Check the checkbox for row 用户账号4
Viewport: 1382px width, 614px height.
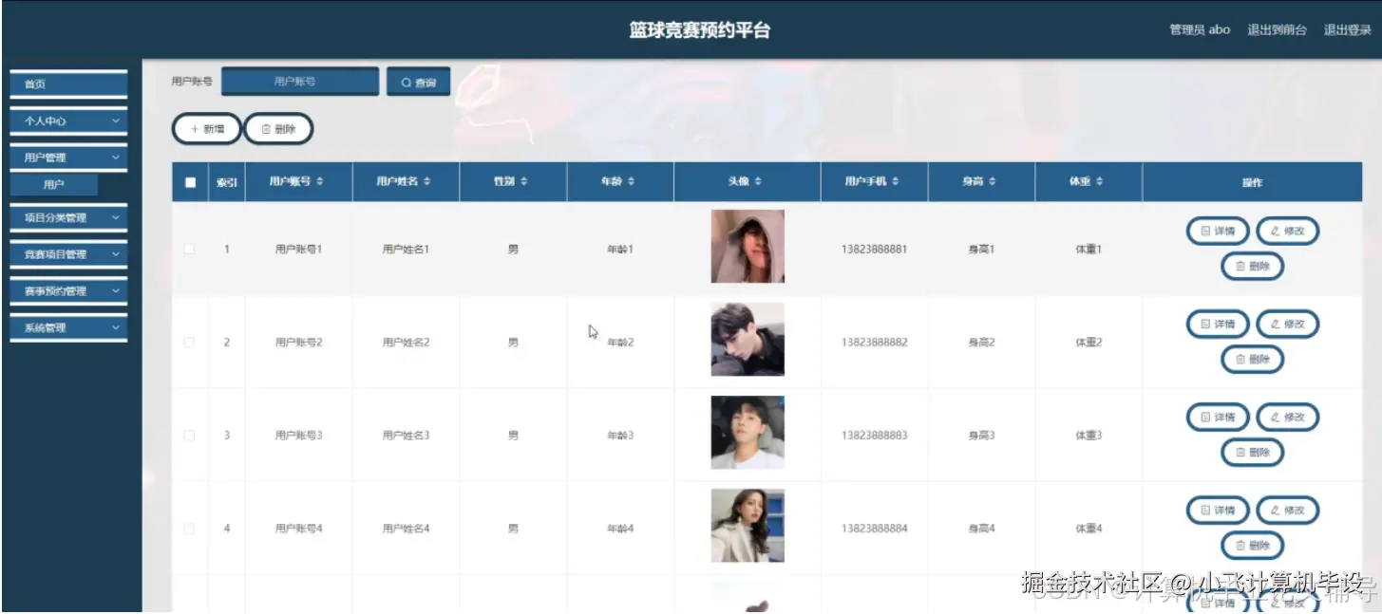(189, 528)
